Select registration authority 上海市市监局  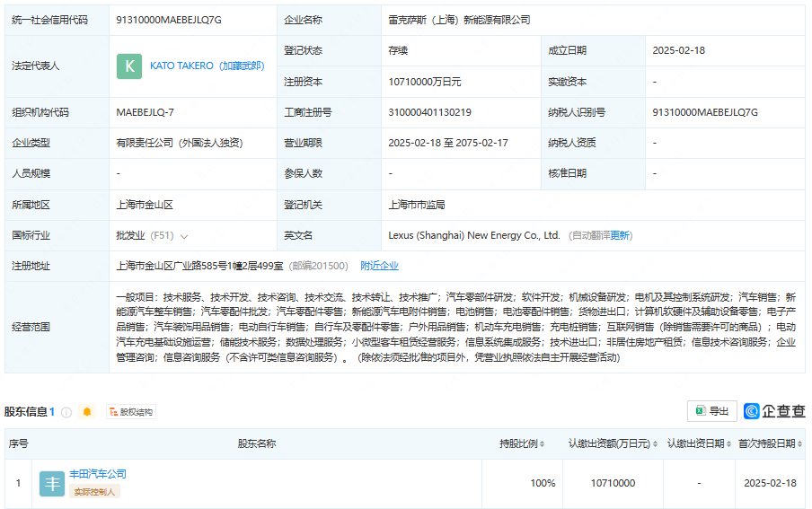pos(417,205)
